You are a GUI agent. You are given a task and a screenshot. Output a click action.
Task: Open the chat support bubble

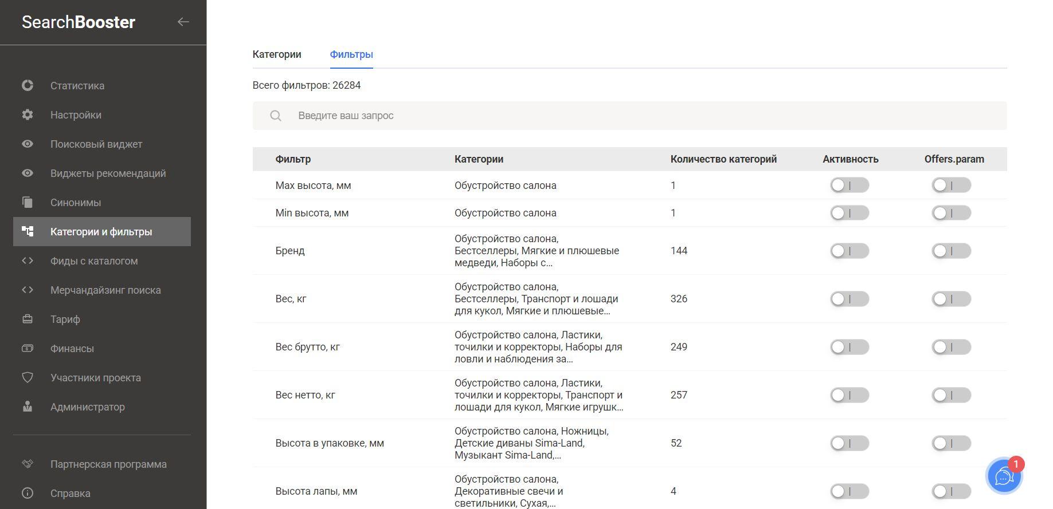tap(1004, 476)
